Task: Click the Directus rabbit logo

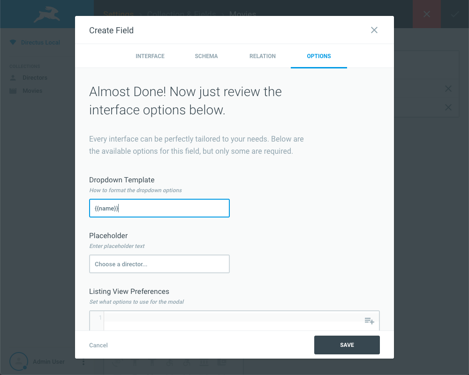Action: [x=46, y=14]
